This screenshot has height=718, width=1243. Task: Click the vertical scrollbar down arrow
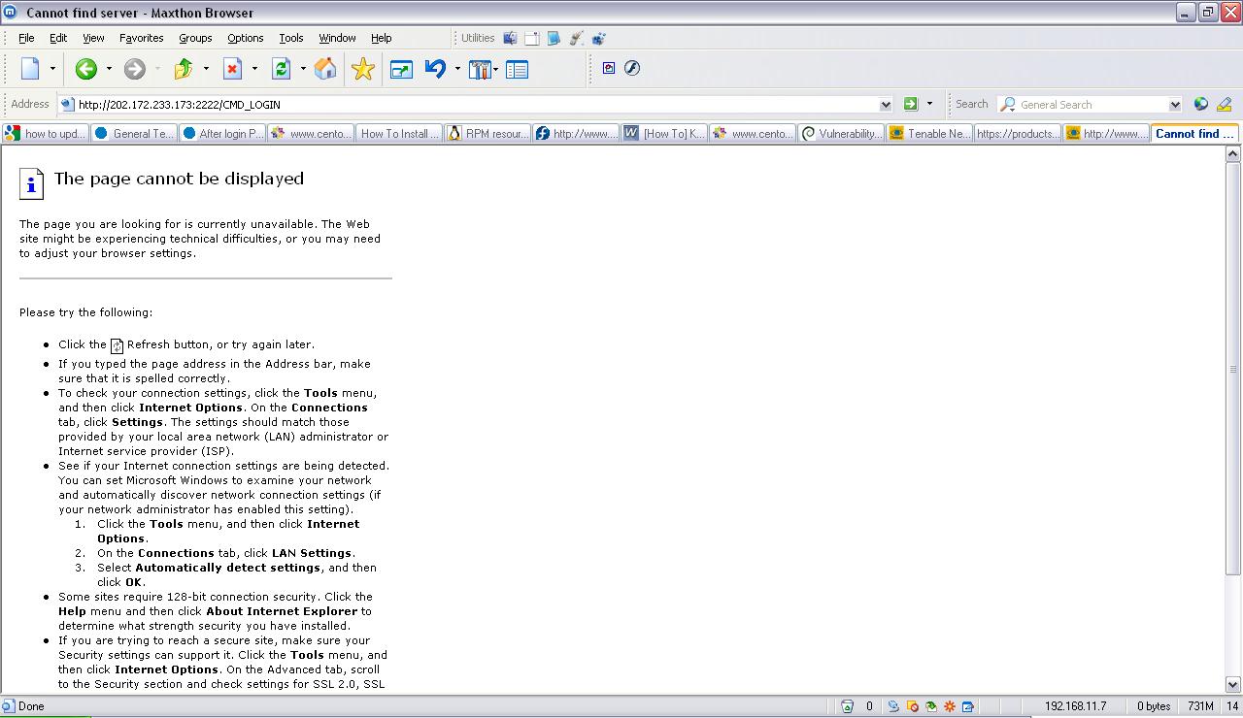click(x=1233, y=685)
